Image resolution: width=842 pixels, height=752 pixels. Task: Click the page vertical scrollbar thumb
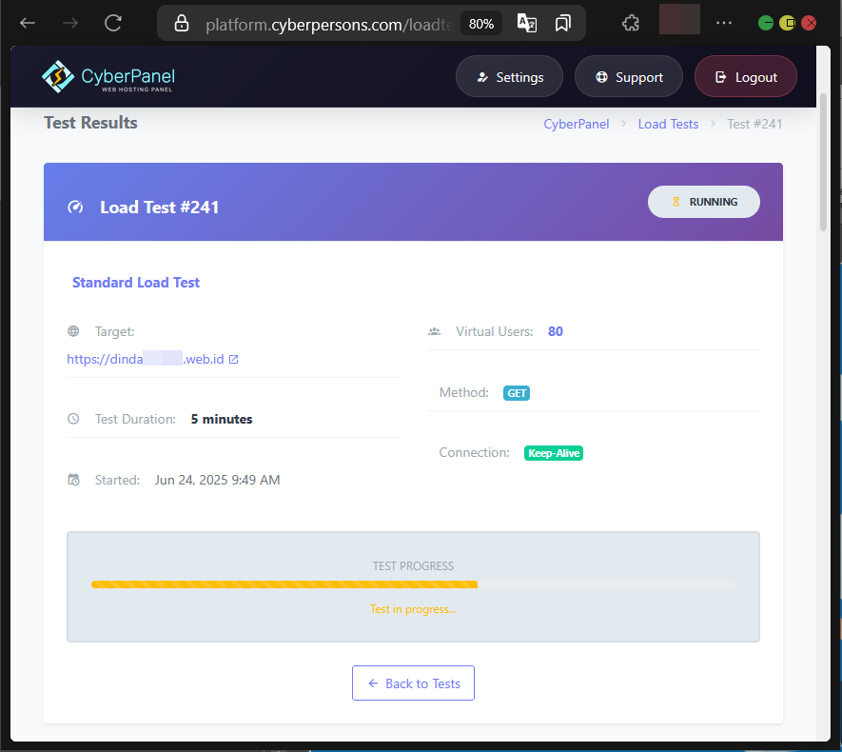pos(824,162)
